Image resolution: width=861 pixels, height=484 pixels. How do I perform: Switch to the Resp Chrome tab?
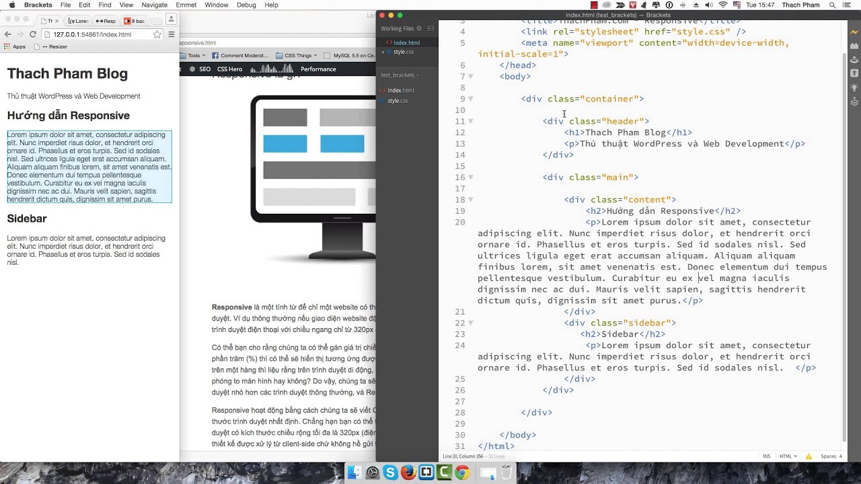coord(106,21)
